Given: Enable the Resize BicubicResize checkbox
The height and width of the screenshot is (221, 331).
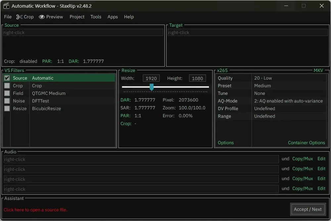Looking at the screenshot, I should 7,109.
